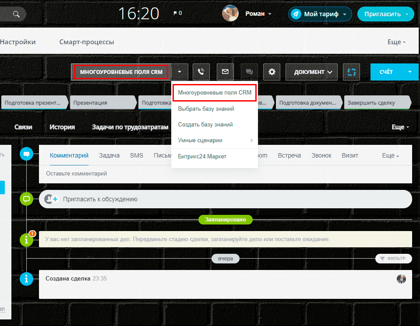Image resolution: width=420 pixels, height=326 pixels.
Task: Open the flag notifications counter
Action: tap(177, 13)
